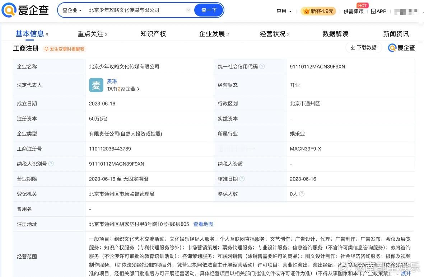Click the 所属行业 value 娱乐业
The image size is (424, 277).
click(x=297, y=133)
